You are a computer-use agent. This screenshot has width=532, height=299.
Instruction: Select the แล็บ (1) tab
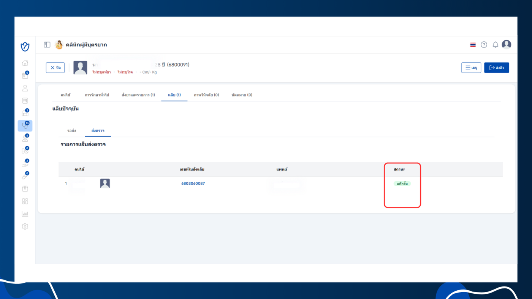click(174, 95)
